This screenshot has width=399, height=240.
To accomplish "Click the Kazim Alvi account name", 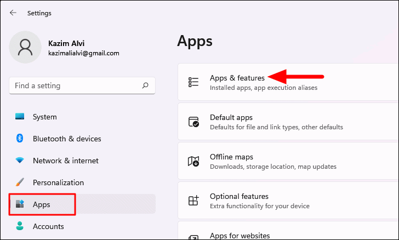I will click(x=66, y=43).
